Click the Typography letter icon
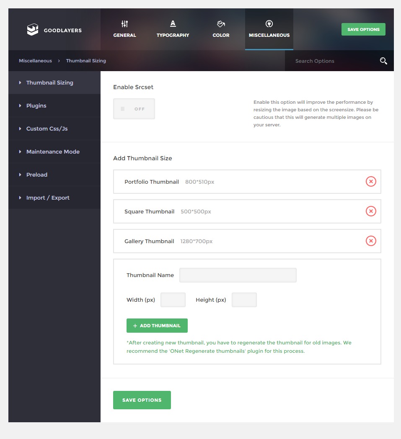The width and height of the screenshot is (401, 439). pyautogui.click(x=173, y=24)
